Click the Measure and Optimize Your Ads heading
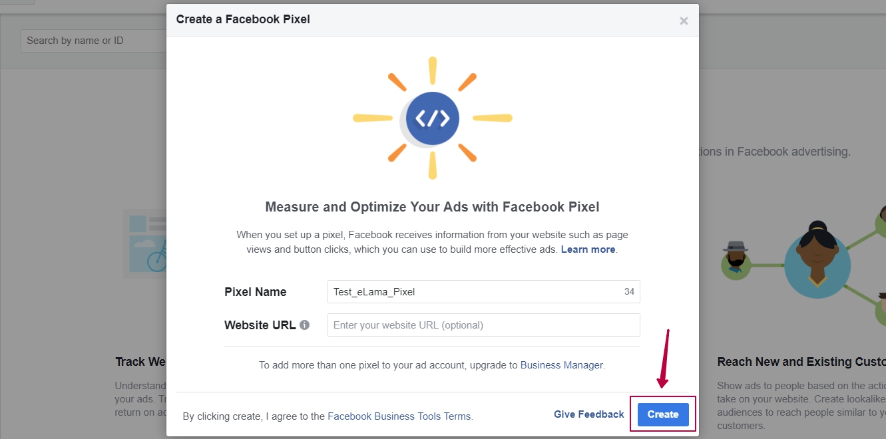This screenshot has height=439, width=886. pos(433,207)
